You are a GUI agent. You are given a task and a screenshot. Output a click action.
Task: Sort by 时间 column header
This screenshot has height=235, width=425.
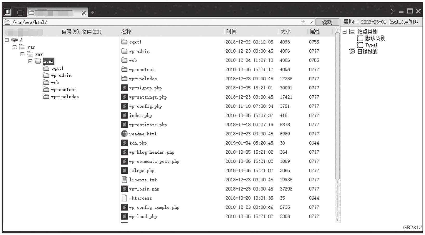point(231,32)
